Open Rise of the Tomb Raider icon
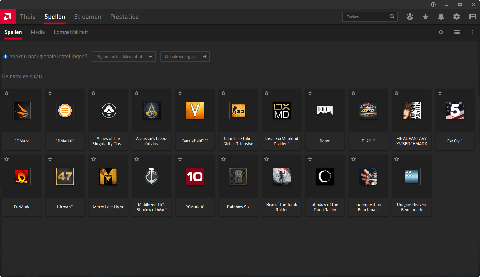 tap(282, 176)
